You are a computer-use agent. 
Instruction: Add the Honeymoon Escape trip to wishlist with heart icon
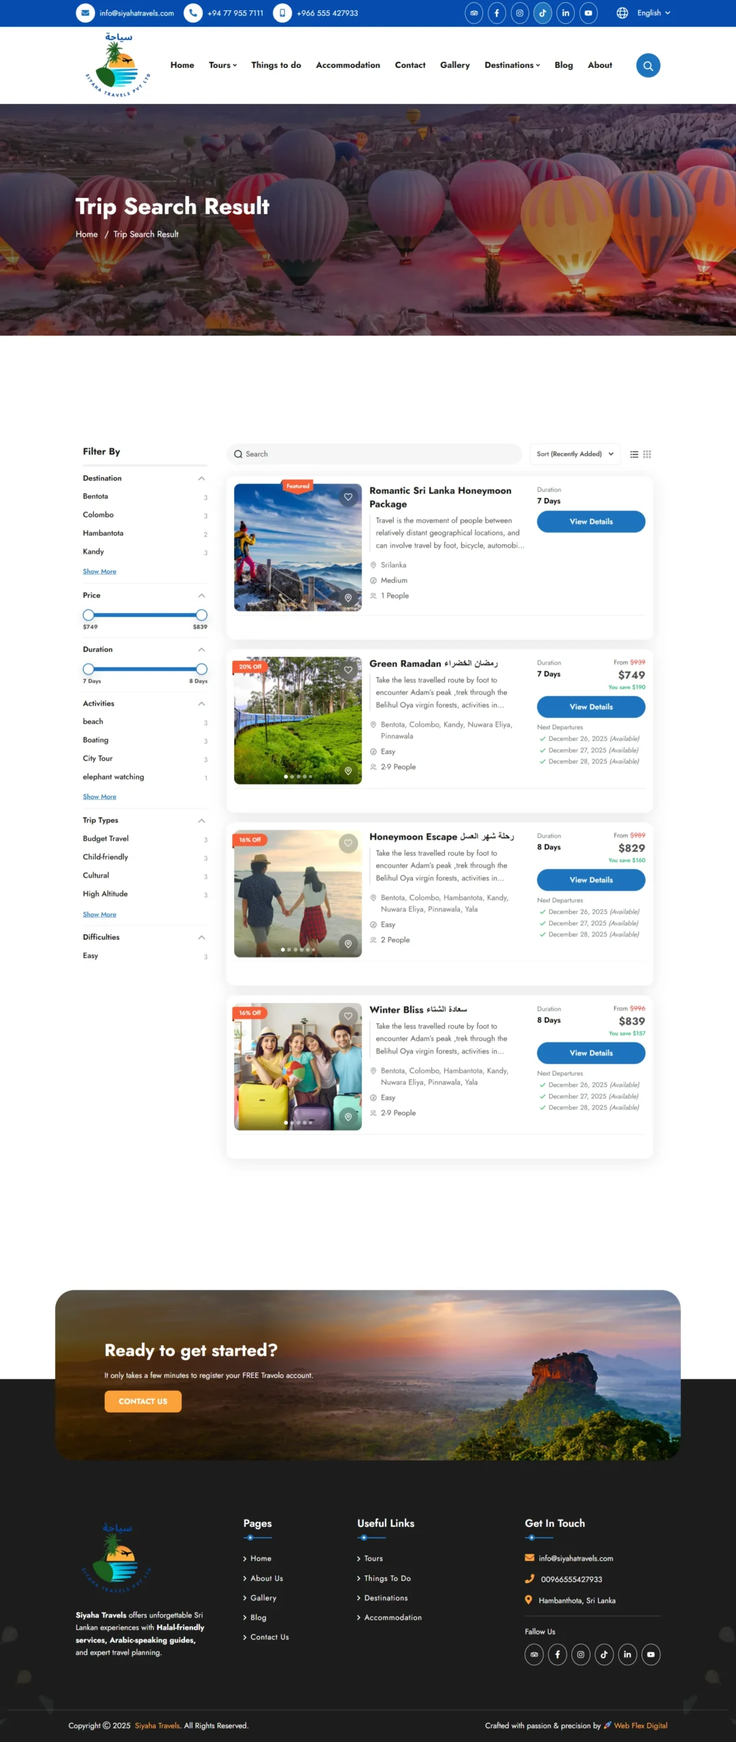click(x=348, y=843)
